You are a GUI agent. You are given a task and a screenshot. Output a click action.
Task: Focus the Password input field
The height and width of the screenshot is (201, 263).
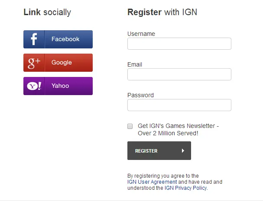(179, 105)
